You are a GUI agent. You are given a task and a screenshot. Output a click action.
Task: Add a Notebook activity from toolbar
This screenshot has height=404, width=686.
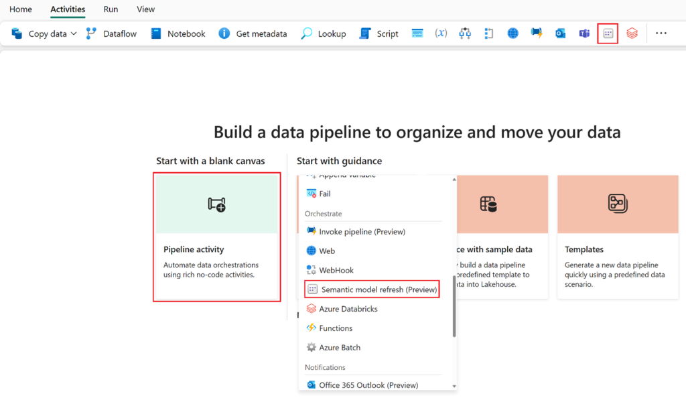click(178, 33)
